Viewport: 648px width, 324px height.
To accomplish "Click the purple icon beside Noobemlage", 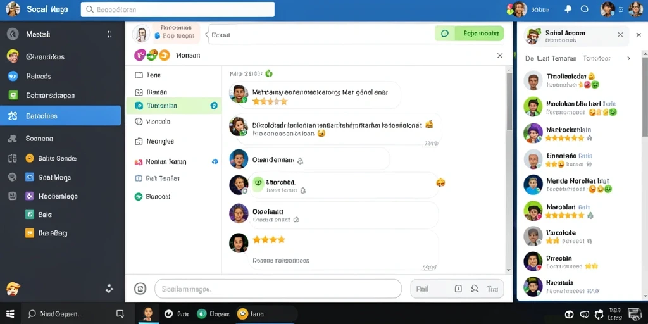I will pos(29,196).
